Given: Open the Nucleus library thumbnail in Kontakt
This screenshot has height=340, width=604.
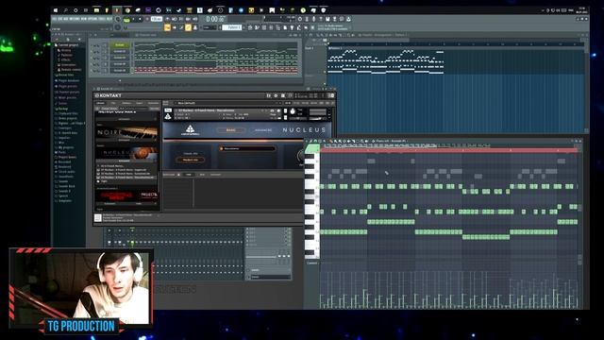Looking at the screenshot, I should 126,153.
